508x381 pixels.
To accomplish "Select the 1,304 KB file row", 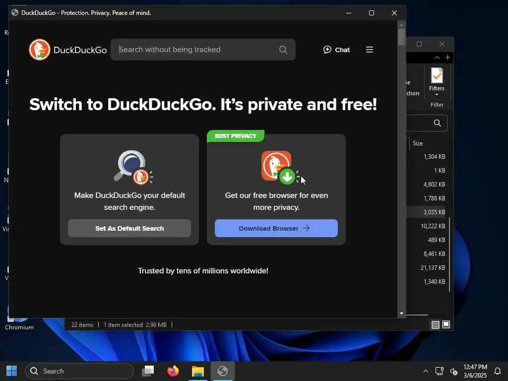I will [426, 157].
